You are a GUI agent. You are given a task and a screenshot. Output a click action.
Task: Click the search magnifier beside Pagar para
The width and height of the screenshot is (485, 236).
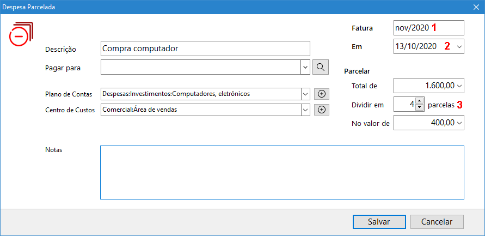point(321,67)
